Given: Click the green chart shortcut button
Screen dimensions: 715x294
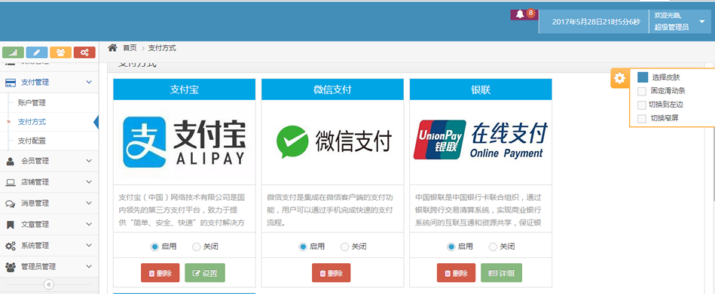Looking at the screenshot, I should [x=13, y=53].
